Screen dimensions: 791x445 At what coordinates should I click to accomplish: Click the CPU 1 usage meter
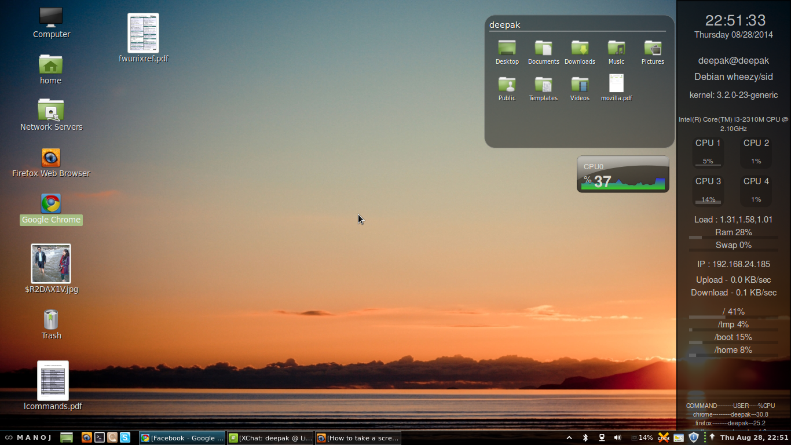click(x=708, y=152)
